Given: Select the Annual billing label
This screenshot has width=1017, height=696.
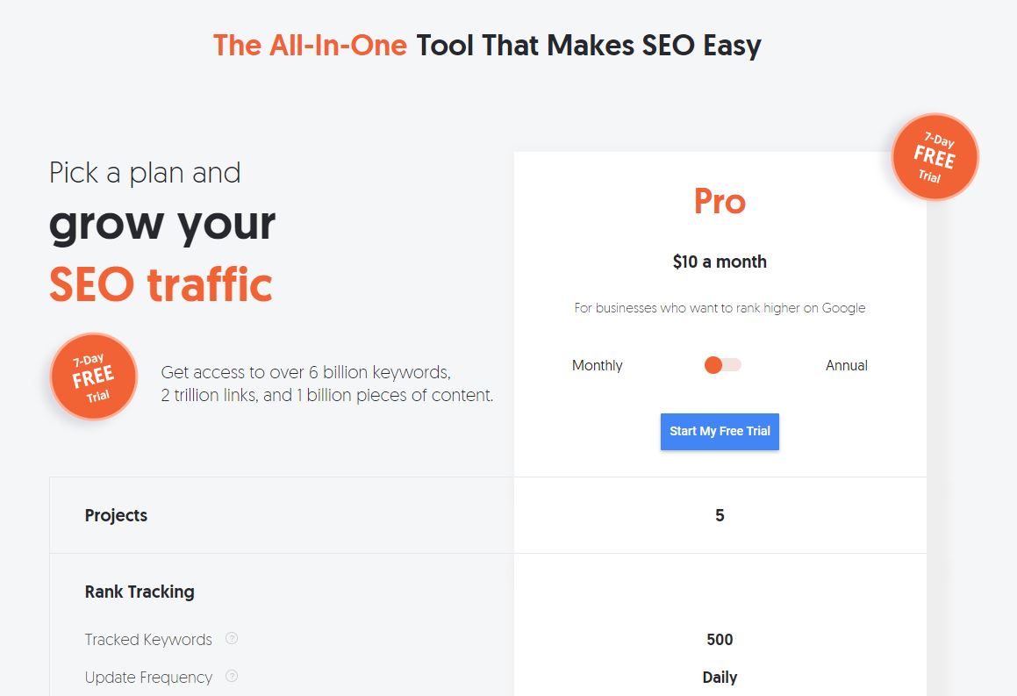Looking at the screenshot, I should click(847, 365).
